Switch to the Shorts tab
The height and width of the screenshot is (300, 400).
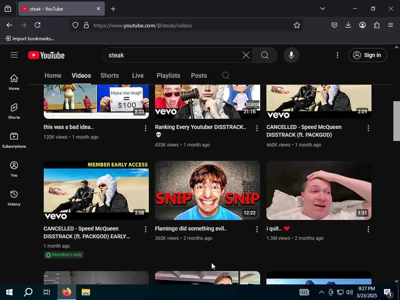110,75
